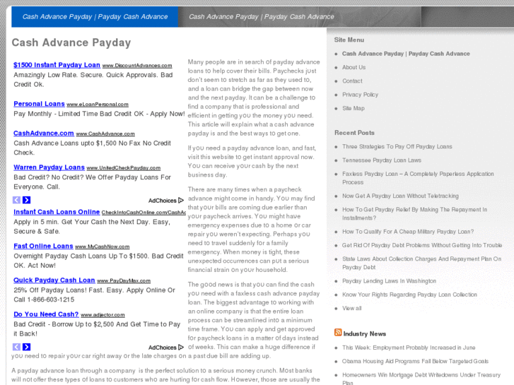Click the www.MyCashNow.com URL
Viewport: 514px width, 385px height.
[x=103, y=247]
